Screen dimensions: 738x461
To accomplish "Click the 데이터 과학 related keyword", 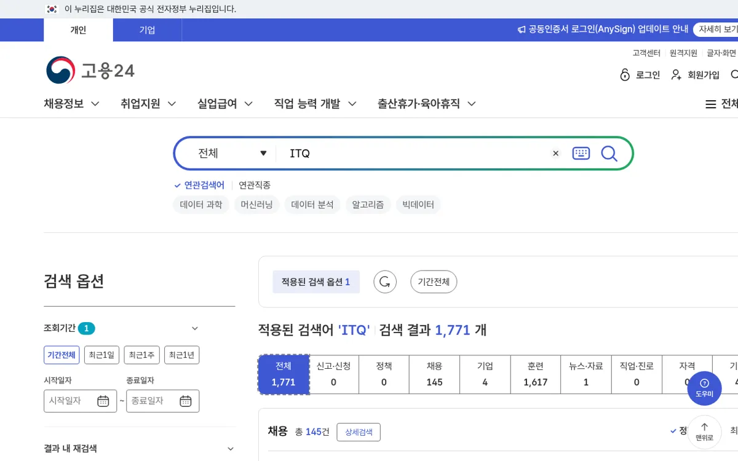I will [x=201, y=205].
